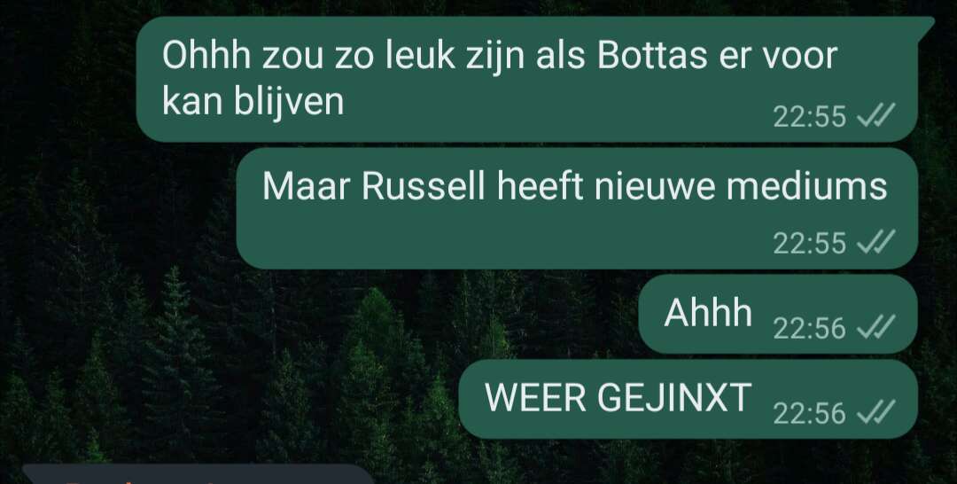Tap the 22:55 timestamp on the Russell message
957x484 pixels.
point(809,244)
